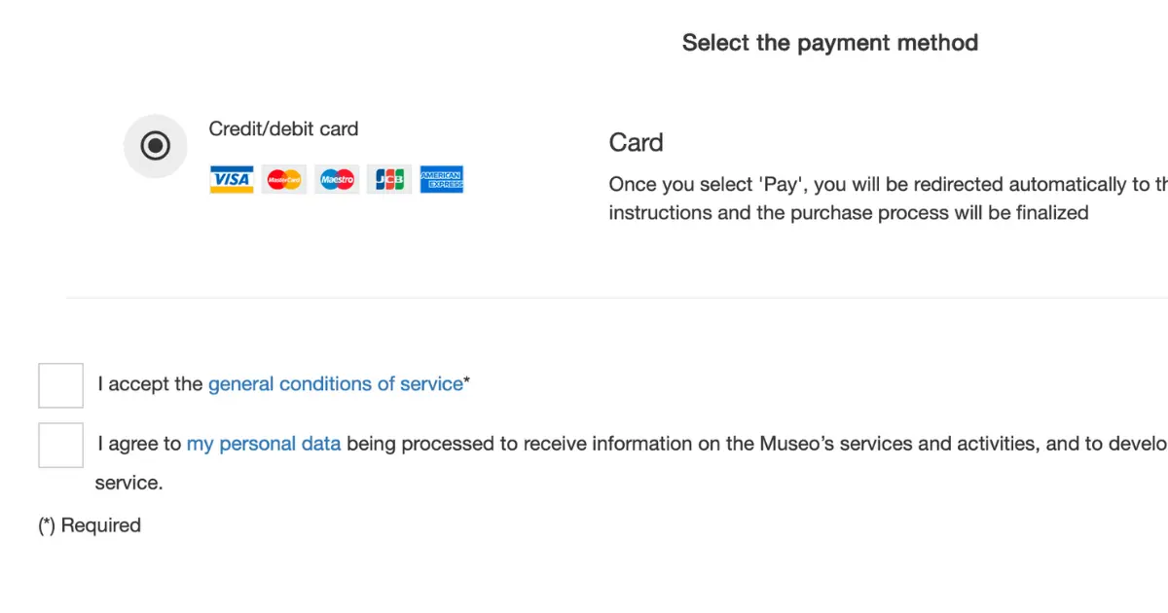Click the Maestro card logo
The width and height of the screenshot is (1168, 613).
click(x=337, y=180)
